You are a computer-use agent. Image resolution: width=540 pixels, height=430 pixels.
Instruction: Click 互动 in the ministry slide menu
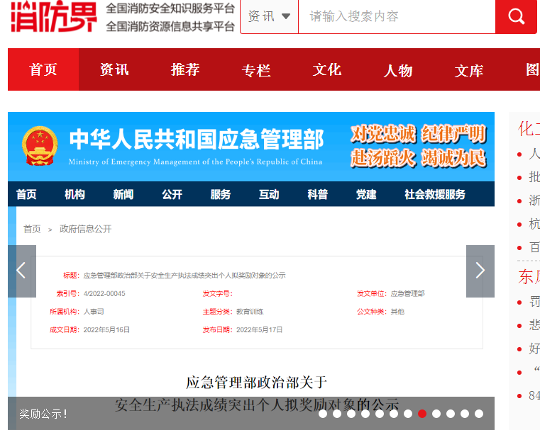pos(269,195)
